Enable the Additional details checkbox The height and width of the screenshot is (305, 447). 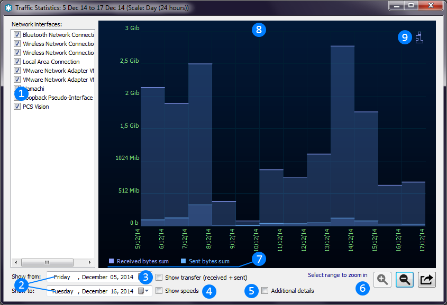[265, 291]
